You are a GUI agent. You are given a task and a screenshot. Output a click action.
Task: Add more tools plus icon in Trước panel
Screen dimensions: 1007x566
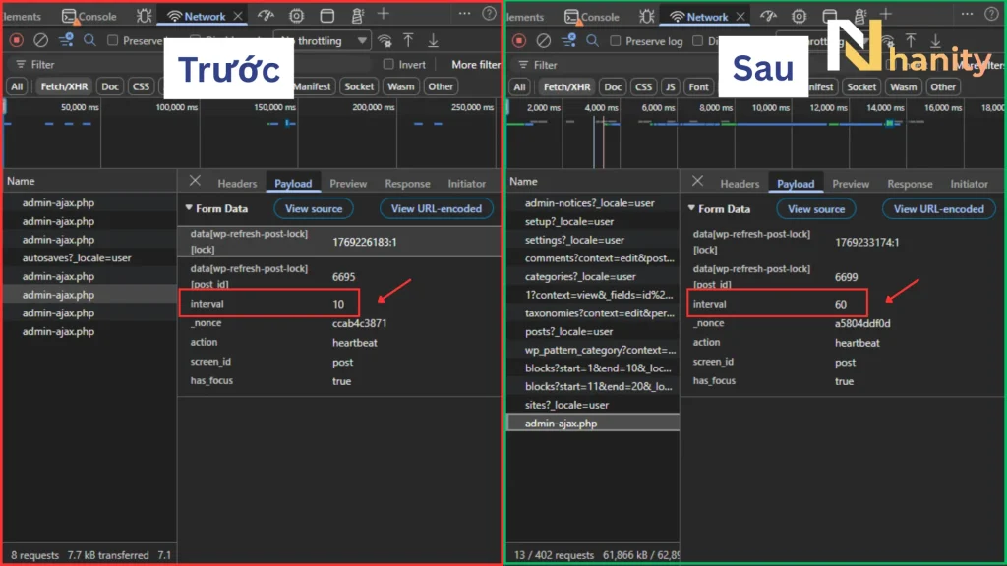(384, 14)
